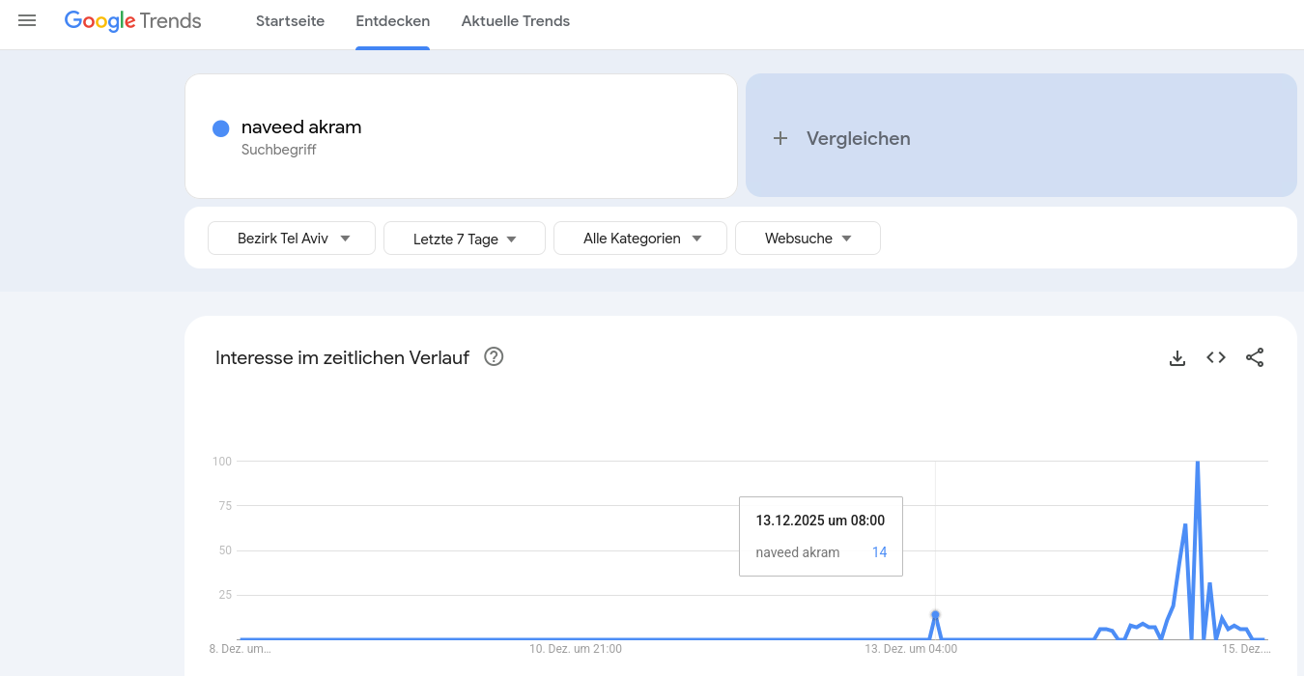Click the blue dot beside naveed akram
The height and width of the screenshot is (676, 1304).
tap(220, 127)
